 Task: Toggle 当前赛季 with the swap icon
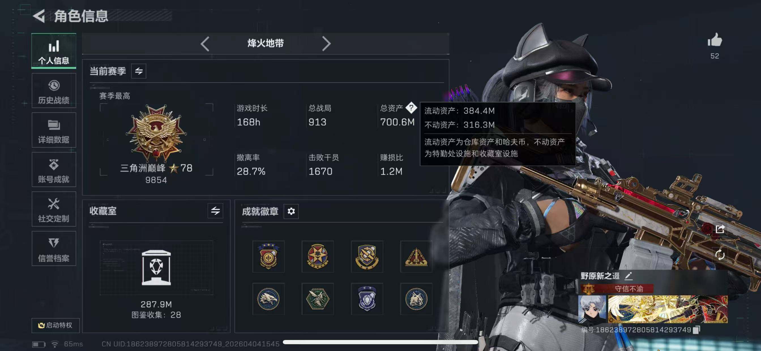[138, 71]
